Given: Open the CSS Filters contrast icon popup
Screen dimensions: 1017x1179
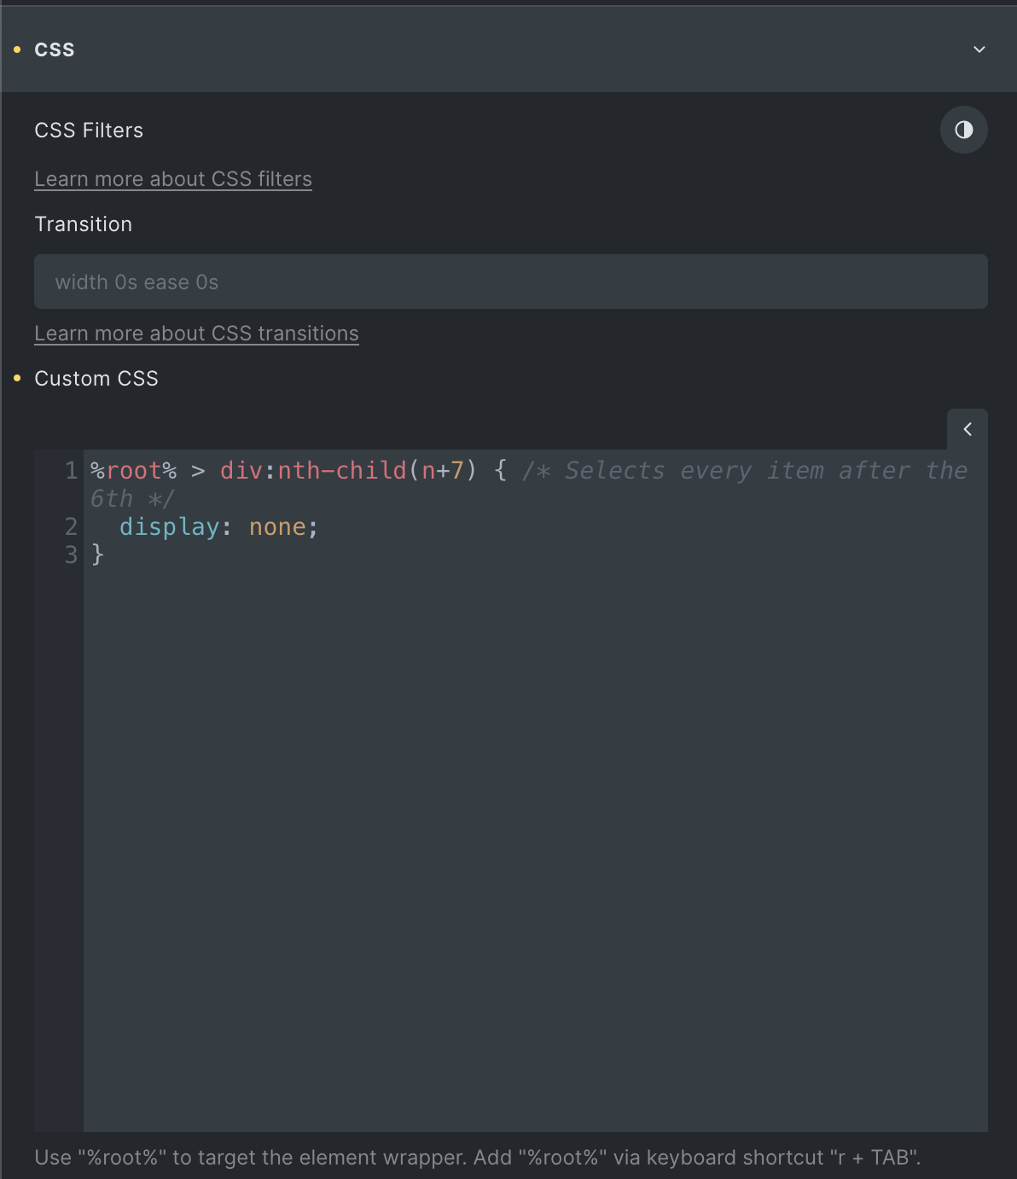Looking at the screenshot, I should tap(963, 130).
